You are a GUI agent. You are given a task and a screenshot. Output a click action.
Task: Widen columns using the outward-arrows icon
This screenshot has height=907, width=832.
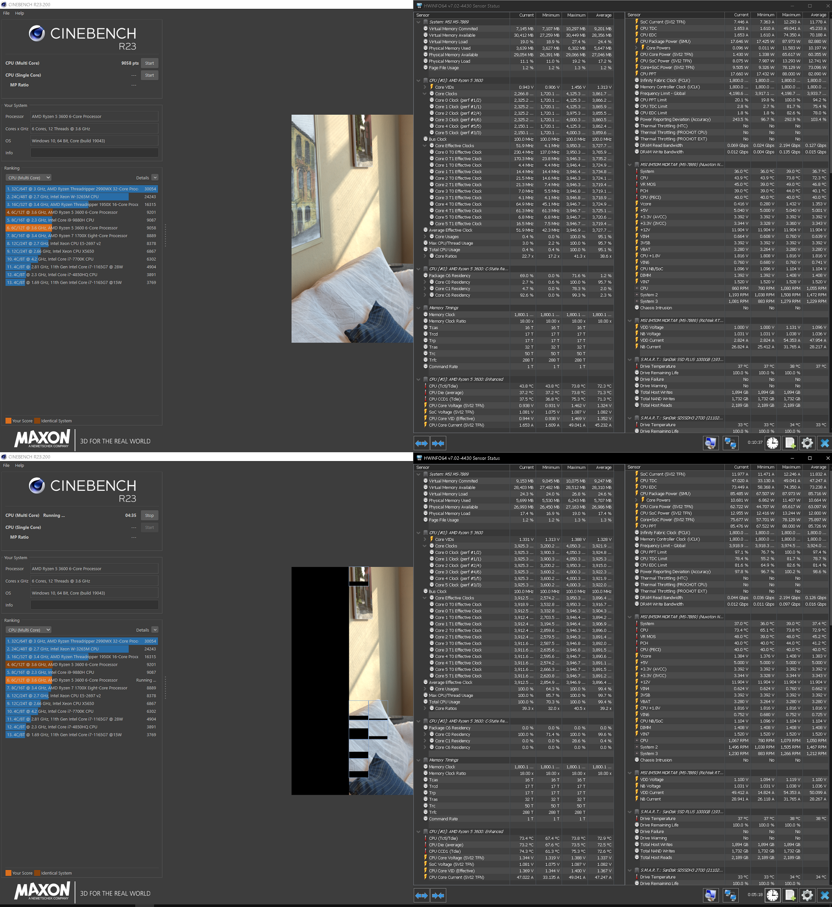422,443
